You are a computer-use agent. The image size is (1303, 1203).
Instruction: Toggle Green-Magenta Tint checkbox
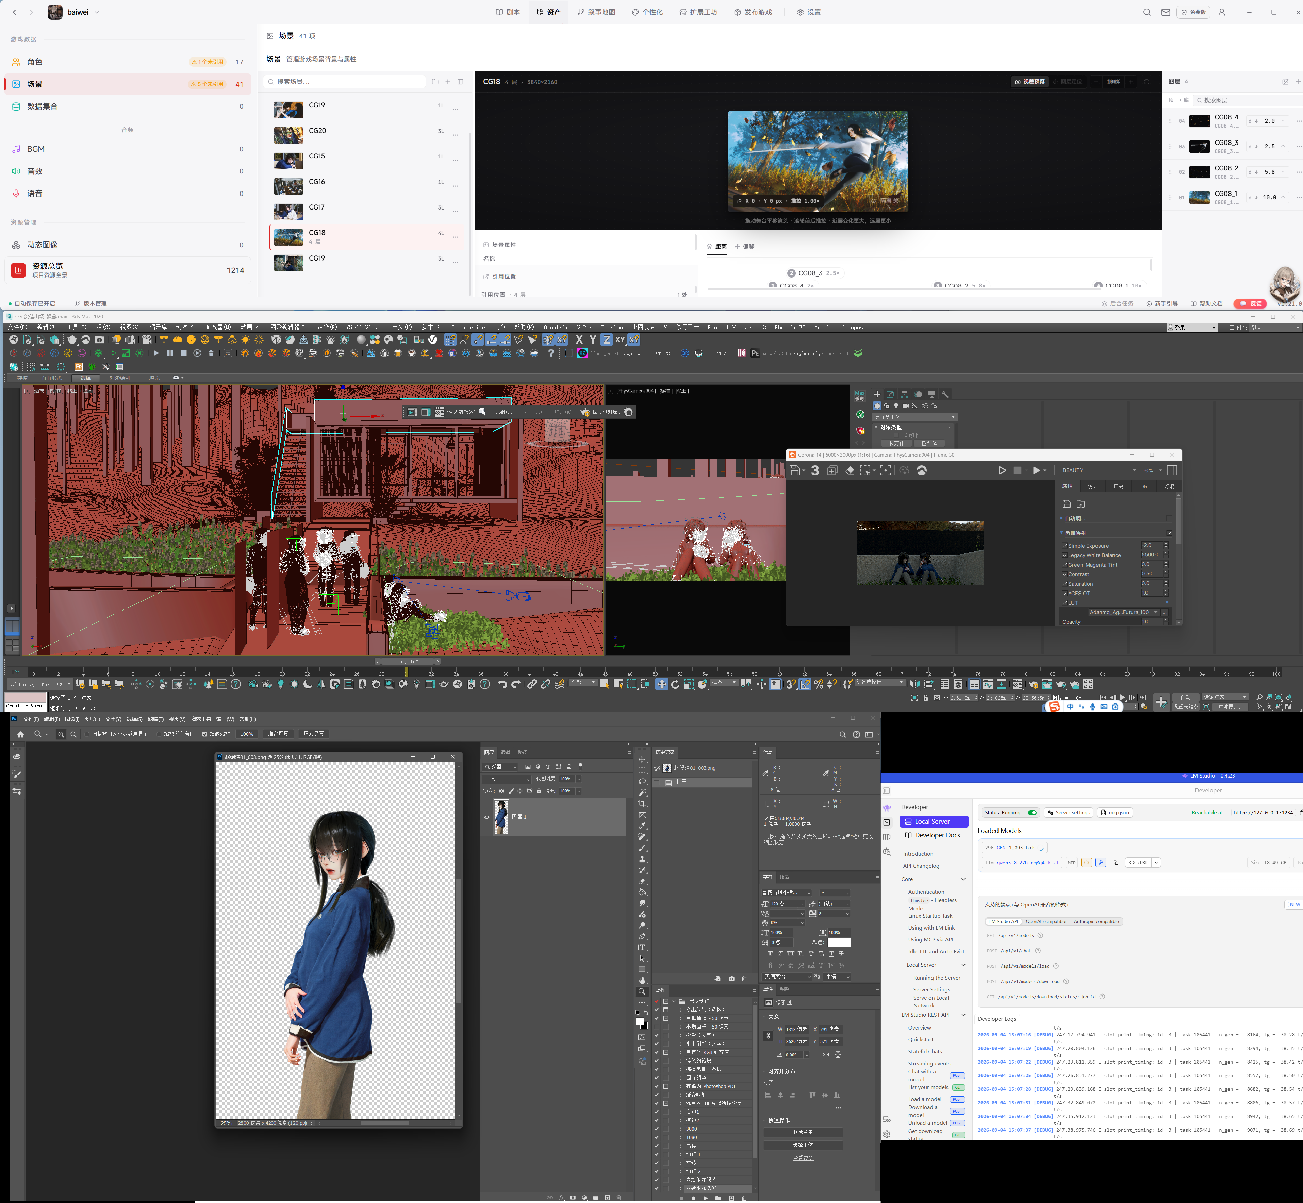pos(1065,564)
